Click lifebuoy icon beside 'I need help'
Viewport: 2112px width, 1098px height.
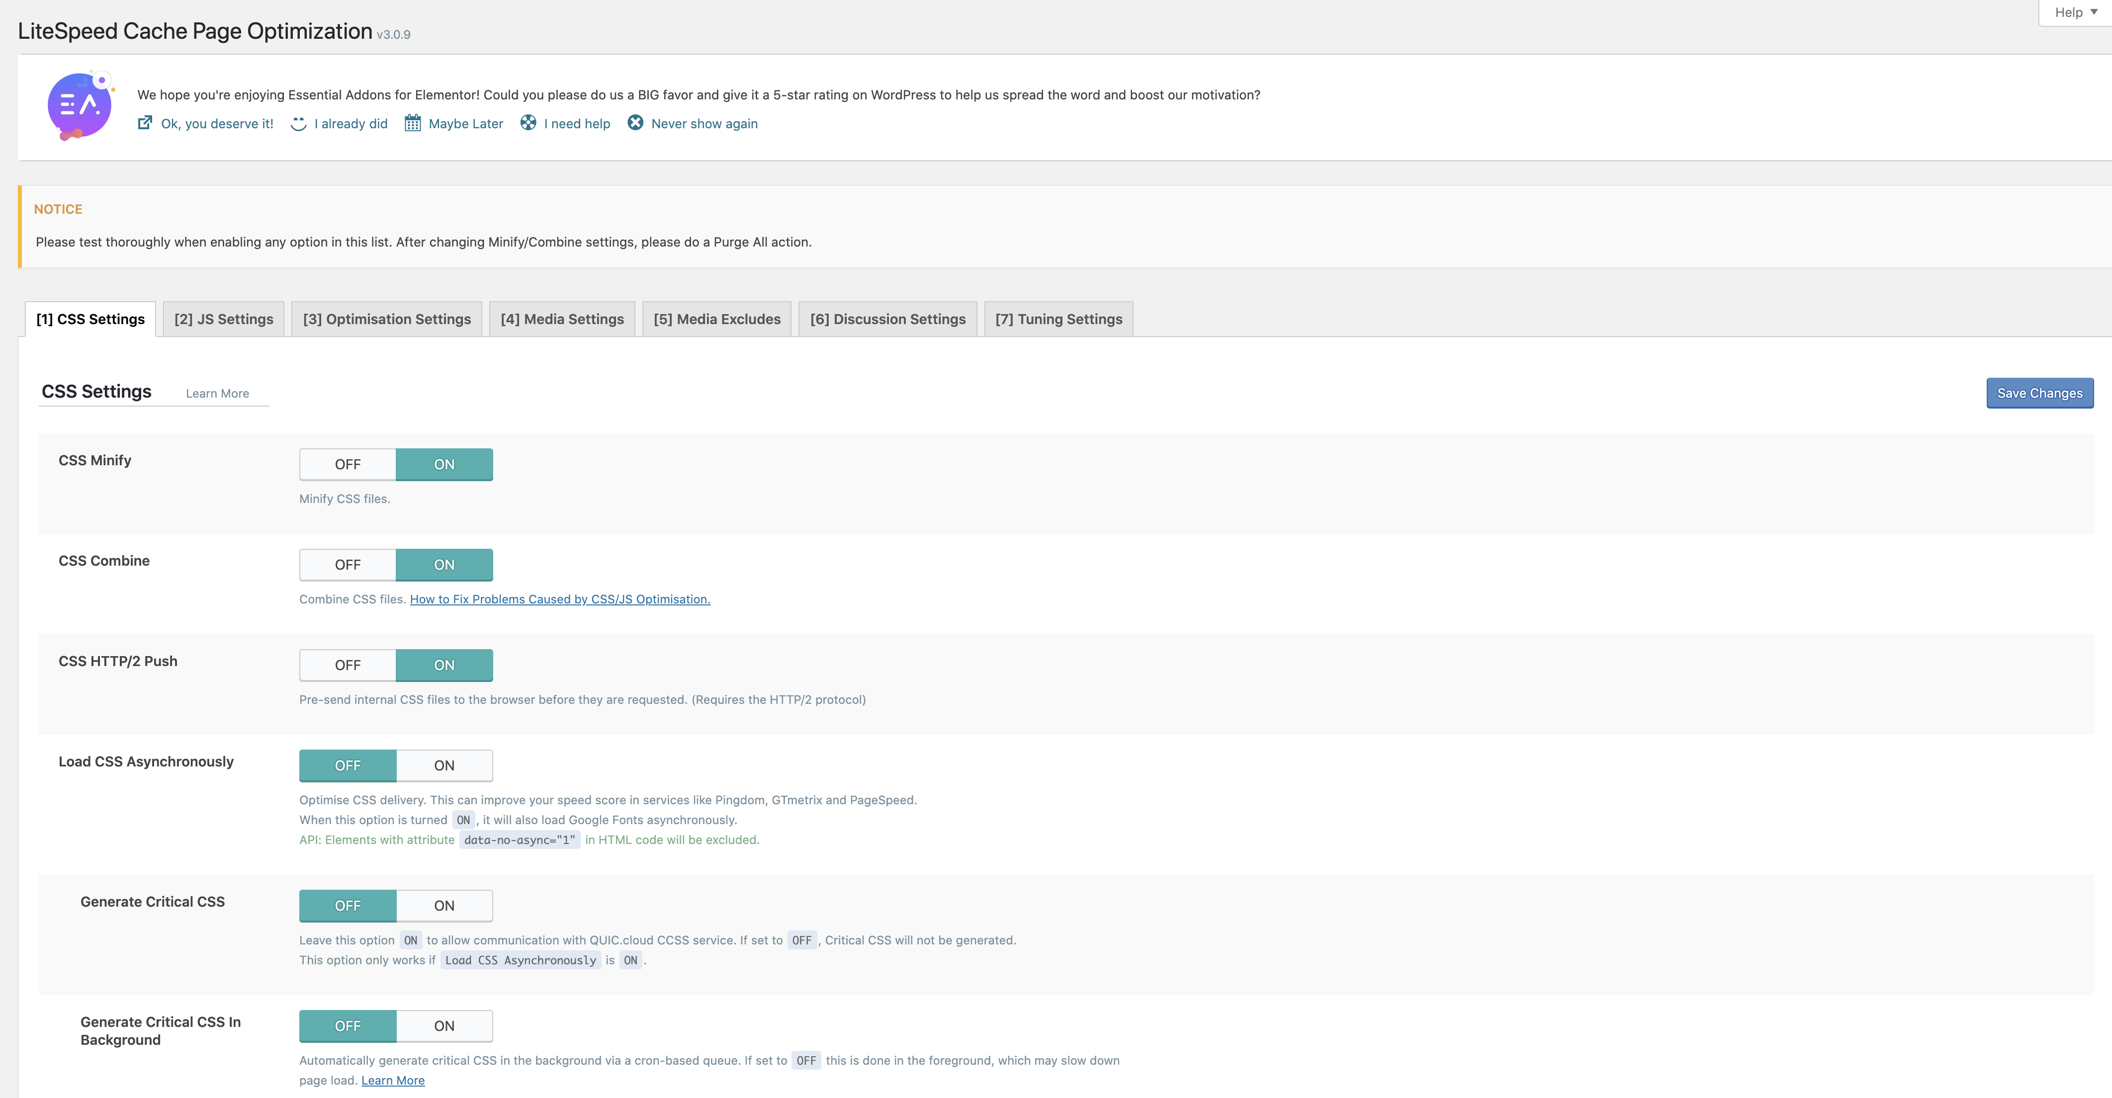coord(528,123)
